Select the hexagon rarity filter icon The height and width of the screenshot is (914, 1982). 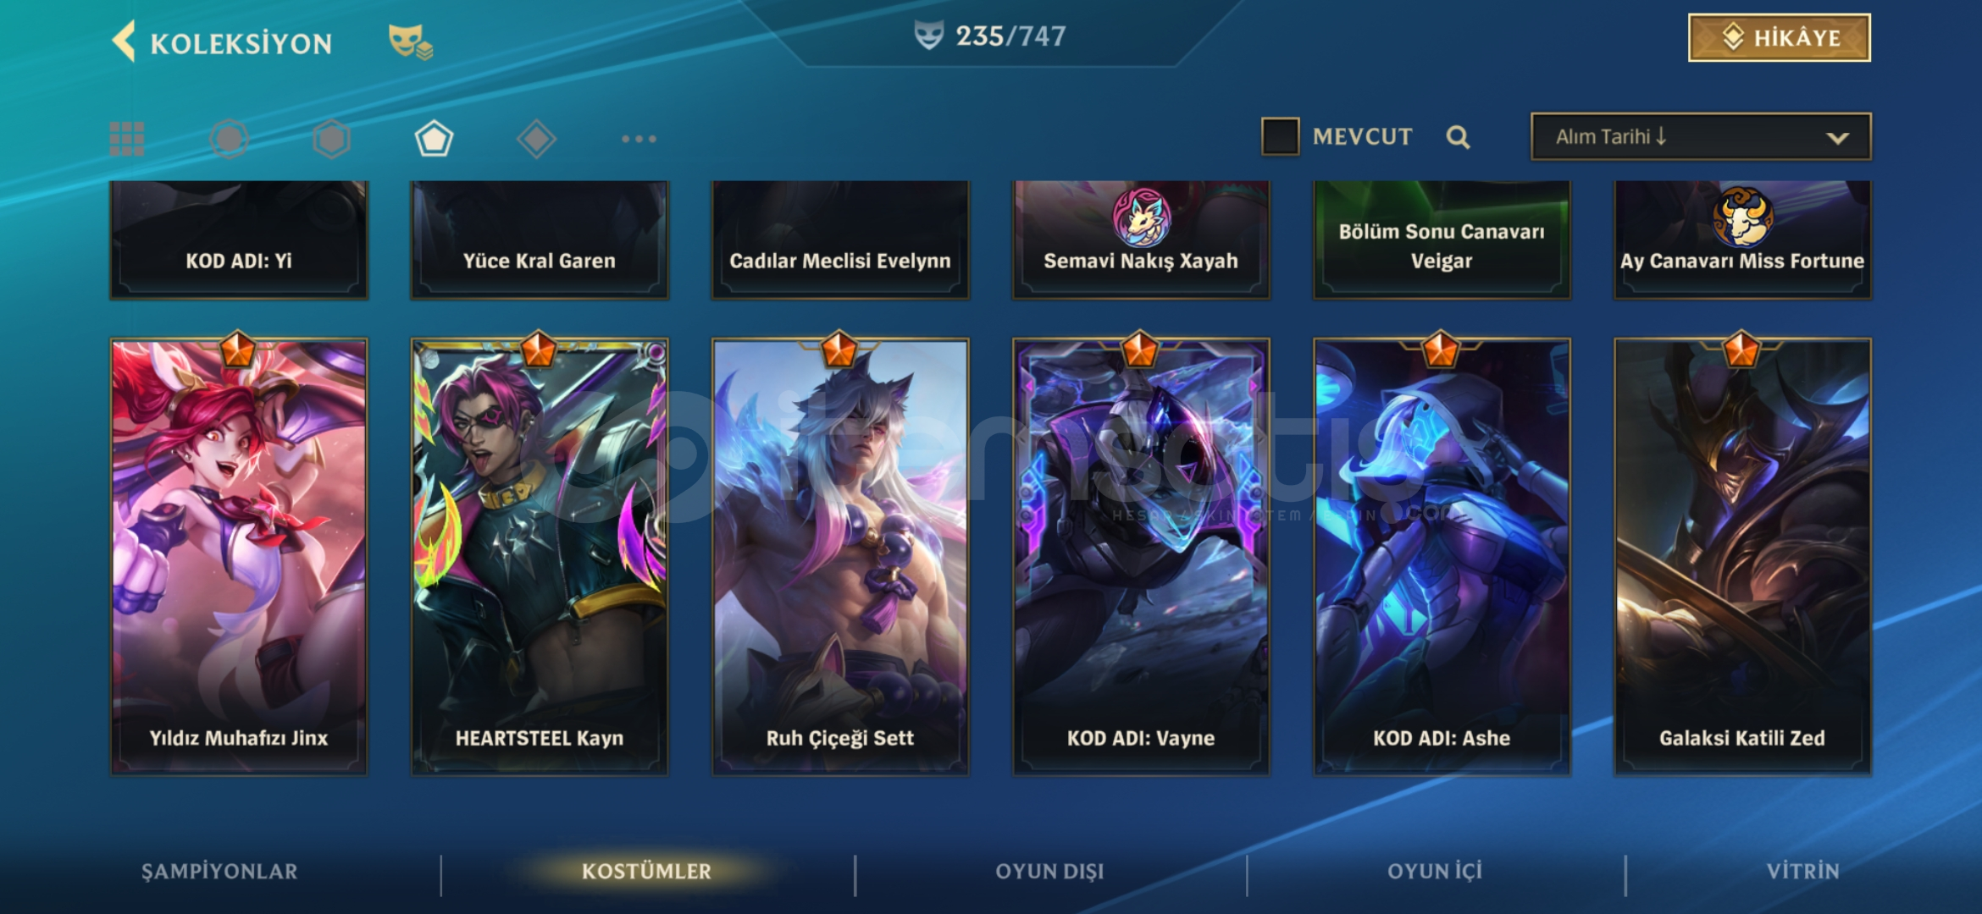pyautogui.click(x=331, y=139)
